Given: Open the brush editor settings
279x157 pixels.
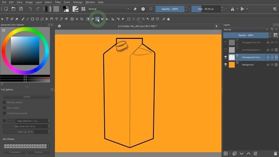Looking at the screenshot, I should pos(75,9).
